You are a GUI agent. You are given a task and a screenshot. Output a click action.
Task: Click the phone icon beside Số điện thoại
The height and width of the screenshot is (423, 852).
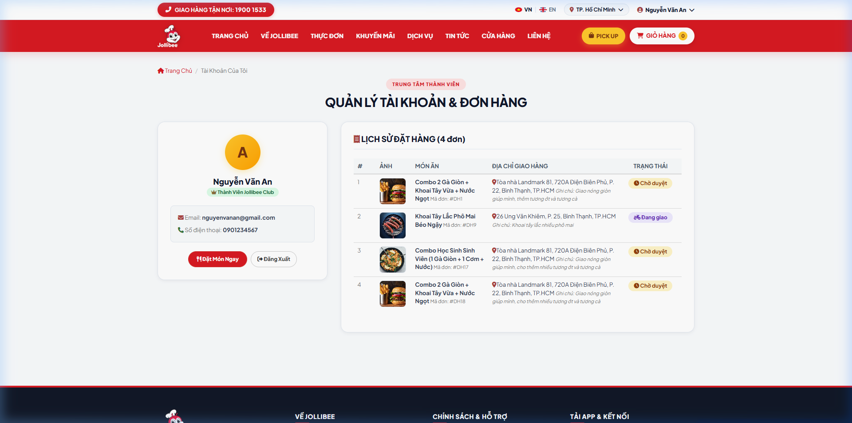tap(181, 230)
